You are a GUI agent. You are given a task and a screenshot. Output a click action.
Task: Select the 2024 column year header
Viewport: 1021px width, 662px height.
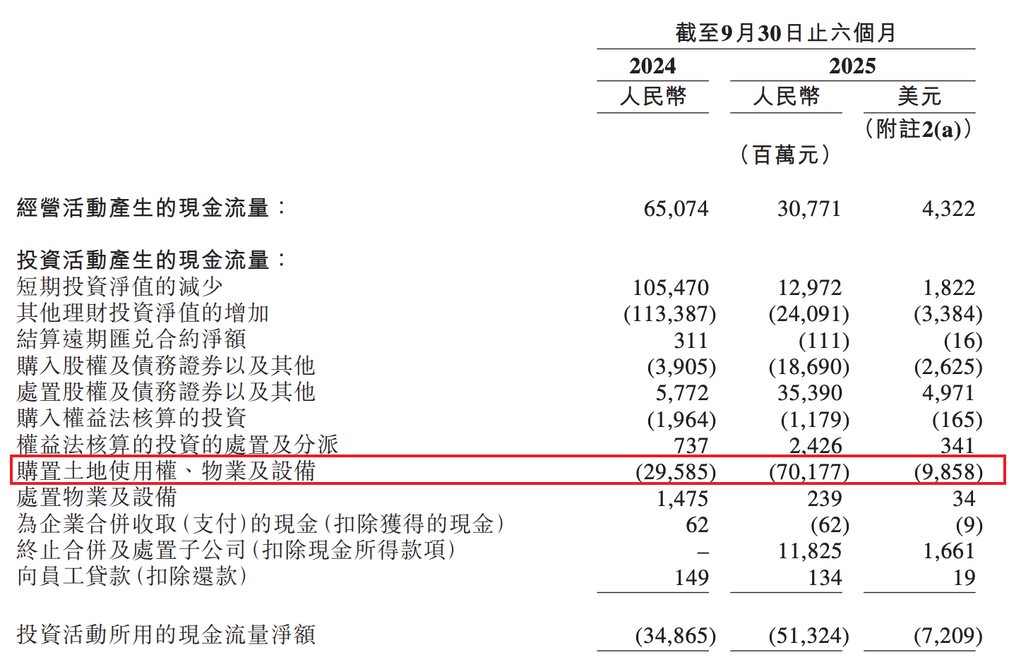coord(652,66)
